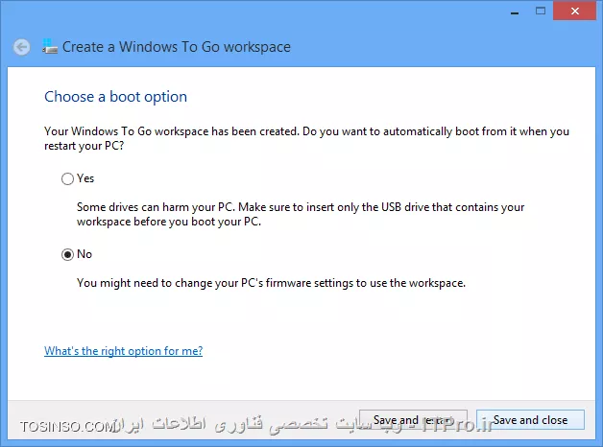Image resolution: width=603 pixels, height=447 pixels.
Task: Go back using the arrow icon
Action: click(x=21, y=48)
